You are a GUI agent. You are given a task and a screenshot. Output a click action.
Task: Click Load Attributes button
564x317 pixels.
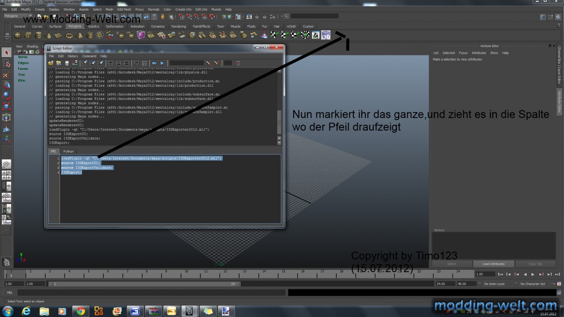493,264
